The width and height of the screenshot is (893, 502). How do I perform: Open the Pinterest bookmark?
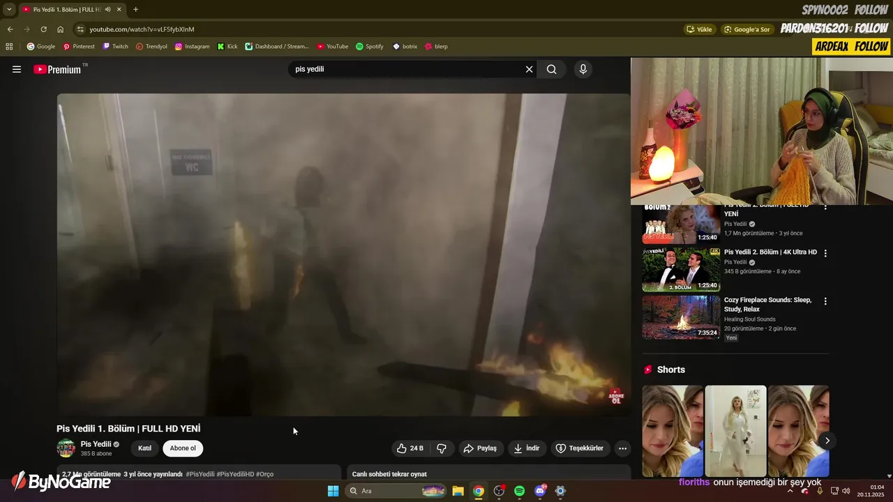(x=79, y=47)
